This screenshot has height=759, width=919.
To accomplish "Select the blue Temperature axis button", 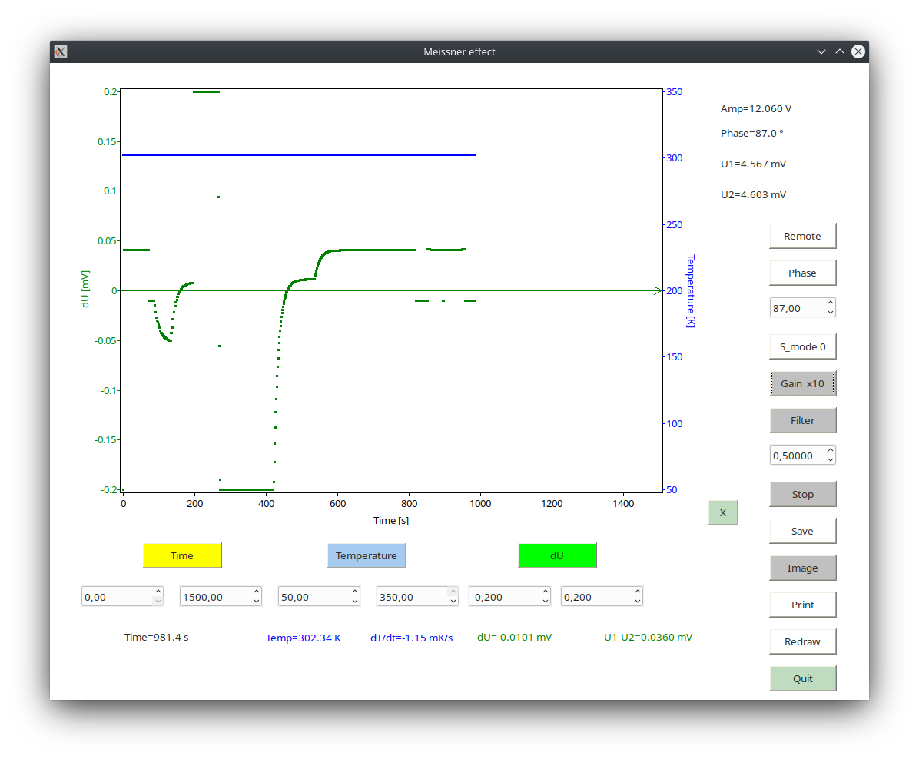I will [367, 555].
